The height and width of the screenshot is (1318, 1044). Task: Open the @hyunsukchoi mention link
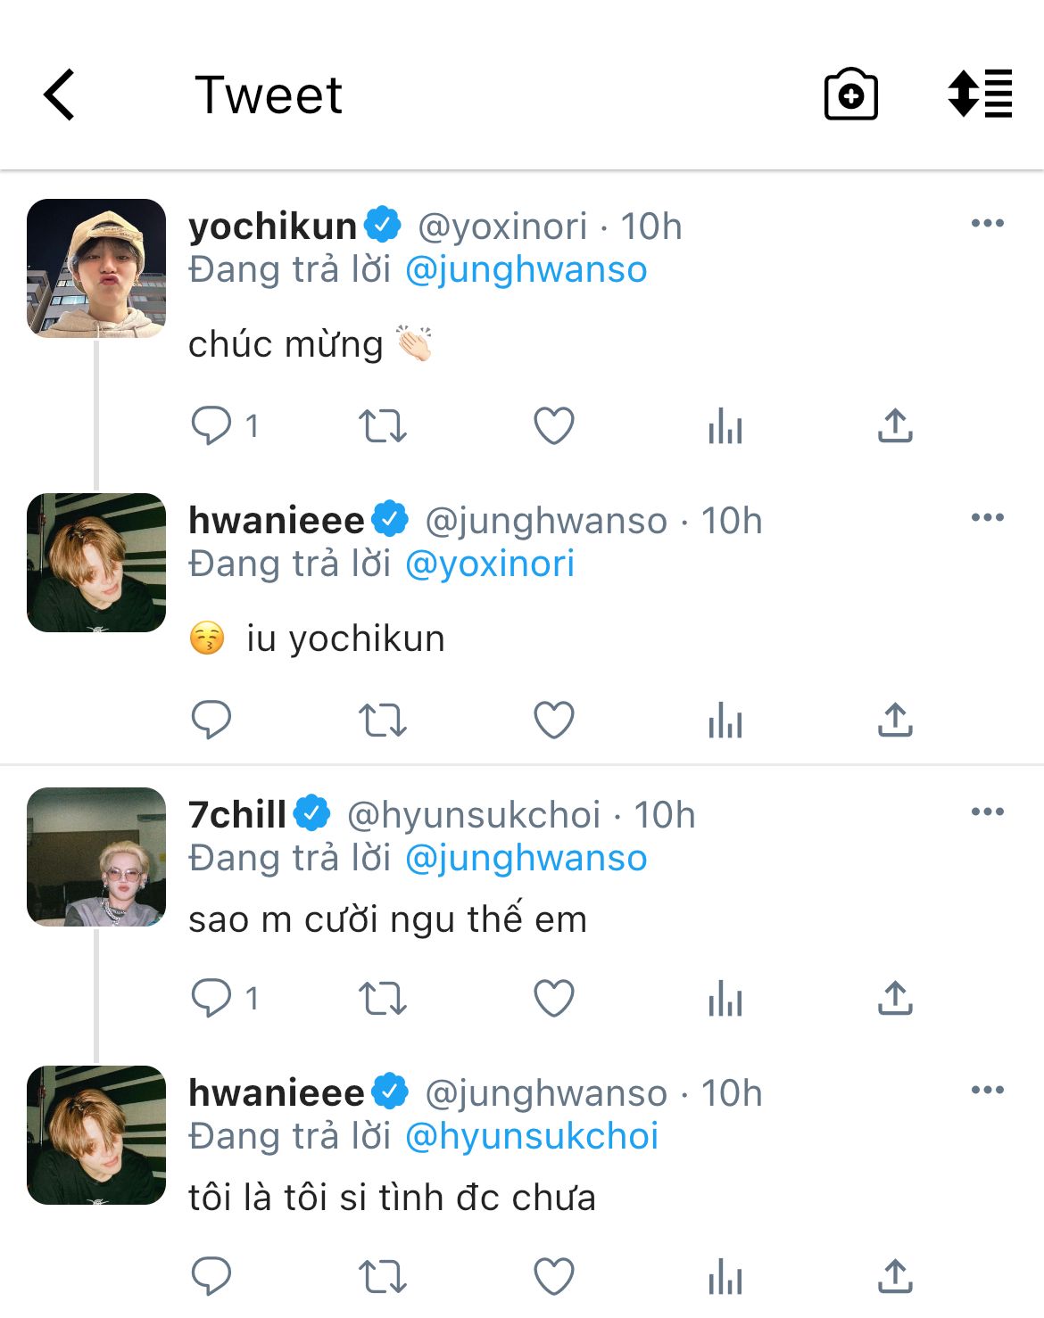pyautogui.click(x=532, y=1136)
